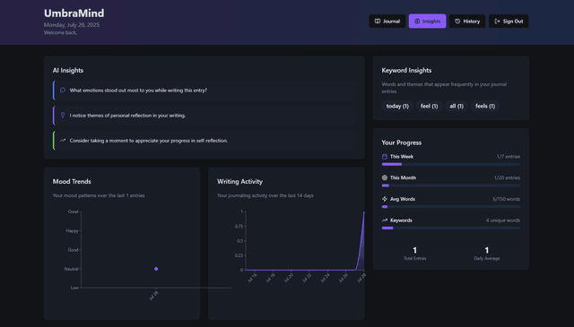Switch to the Insights tab
The image size is (574, 327).
pyautogui.click(x=427, y=22)
